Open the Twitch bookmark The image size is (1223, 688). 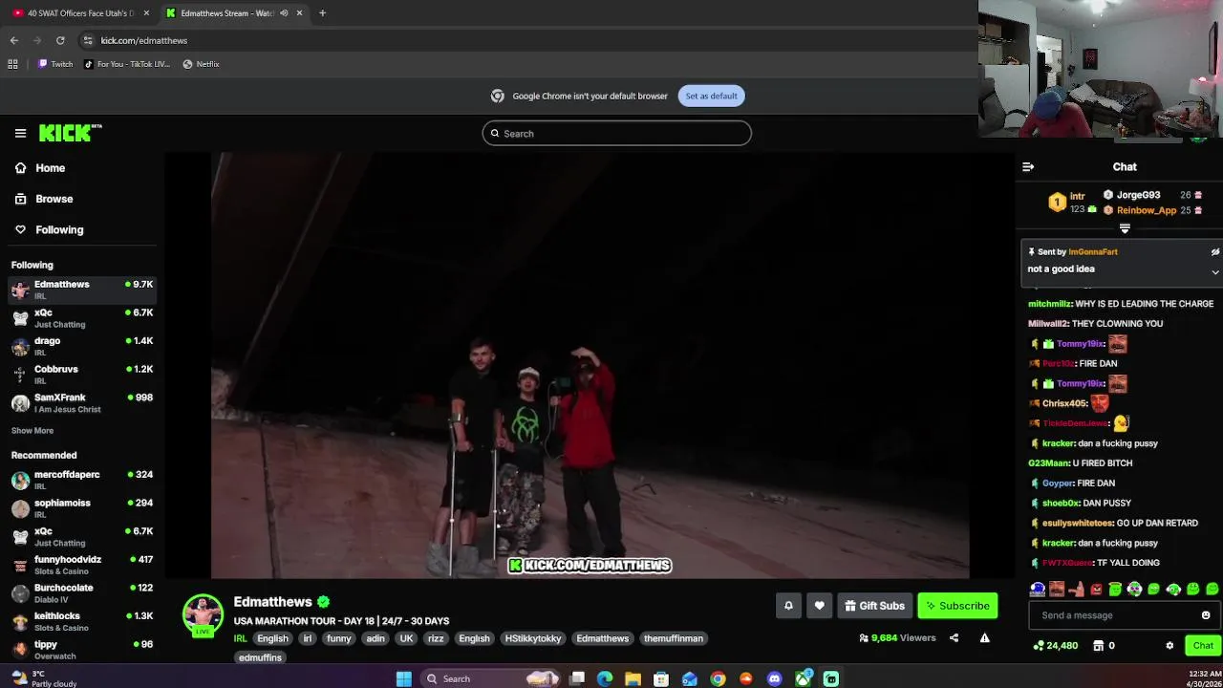tap(55, 64)
